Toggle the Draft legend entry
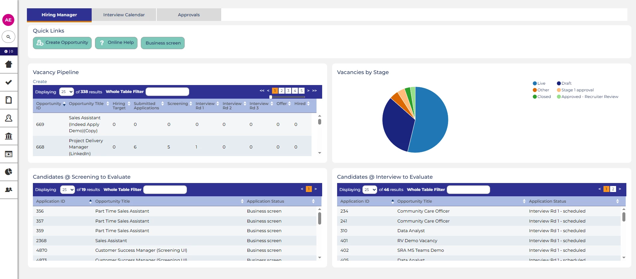636x279 pixels. coord(564,83)
